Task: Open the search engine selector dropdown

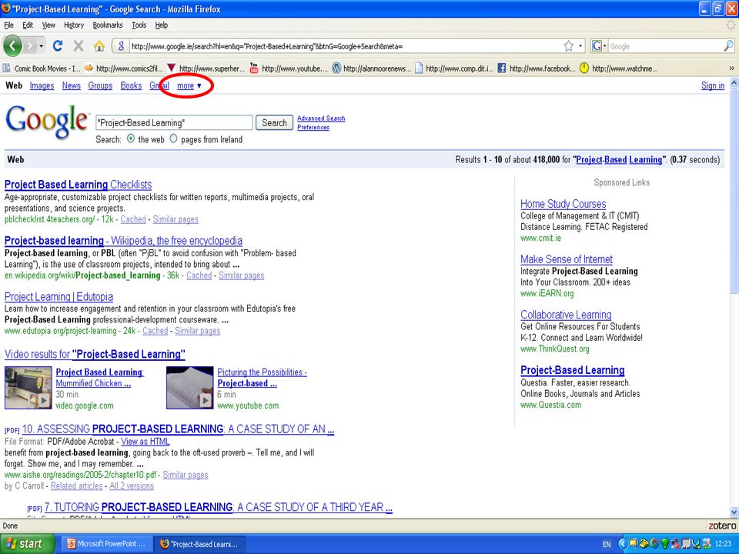Action: coord(599,45)
